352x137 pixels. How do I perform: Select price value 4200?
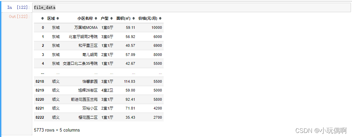coord(158,108)
